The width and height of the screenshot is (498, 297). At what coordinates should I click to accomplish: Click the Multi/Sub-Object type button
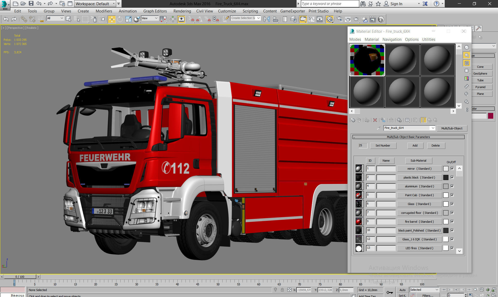point(452,128)
